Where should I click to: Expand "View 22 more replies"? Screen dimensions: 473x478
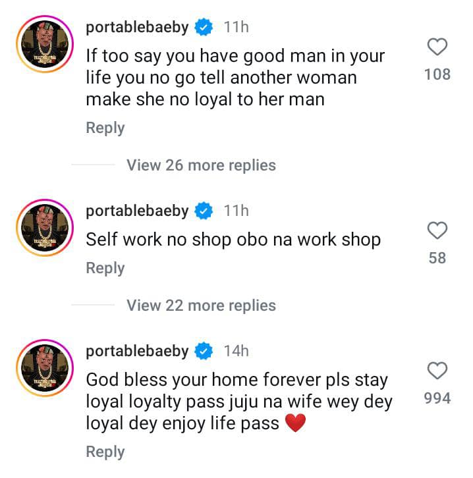tap(201, 305)
